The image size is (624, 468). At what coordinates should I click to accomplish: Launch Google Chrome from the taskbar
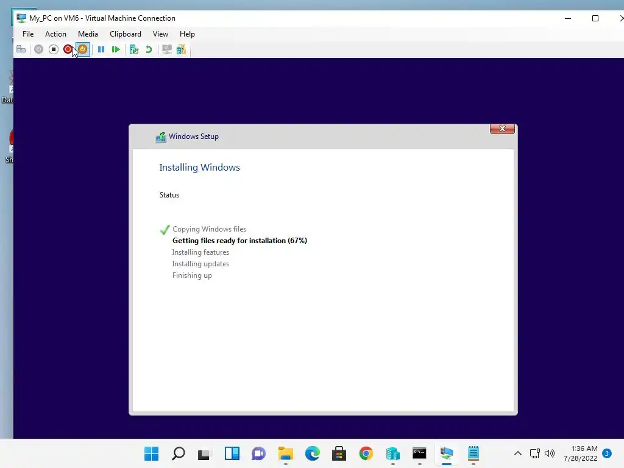[x=366, y=453]
